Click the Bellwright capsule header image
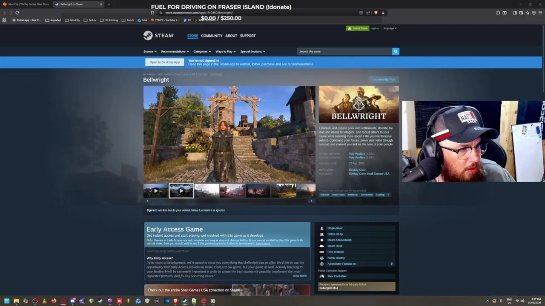The image size is (545, 306). point(359,104)
